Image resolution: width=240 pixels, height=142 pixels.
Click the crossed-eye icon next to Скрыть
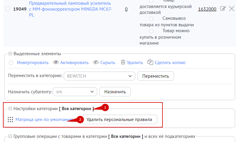pos(96,62)
